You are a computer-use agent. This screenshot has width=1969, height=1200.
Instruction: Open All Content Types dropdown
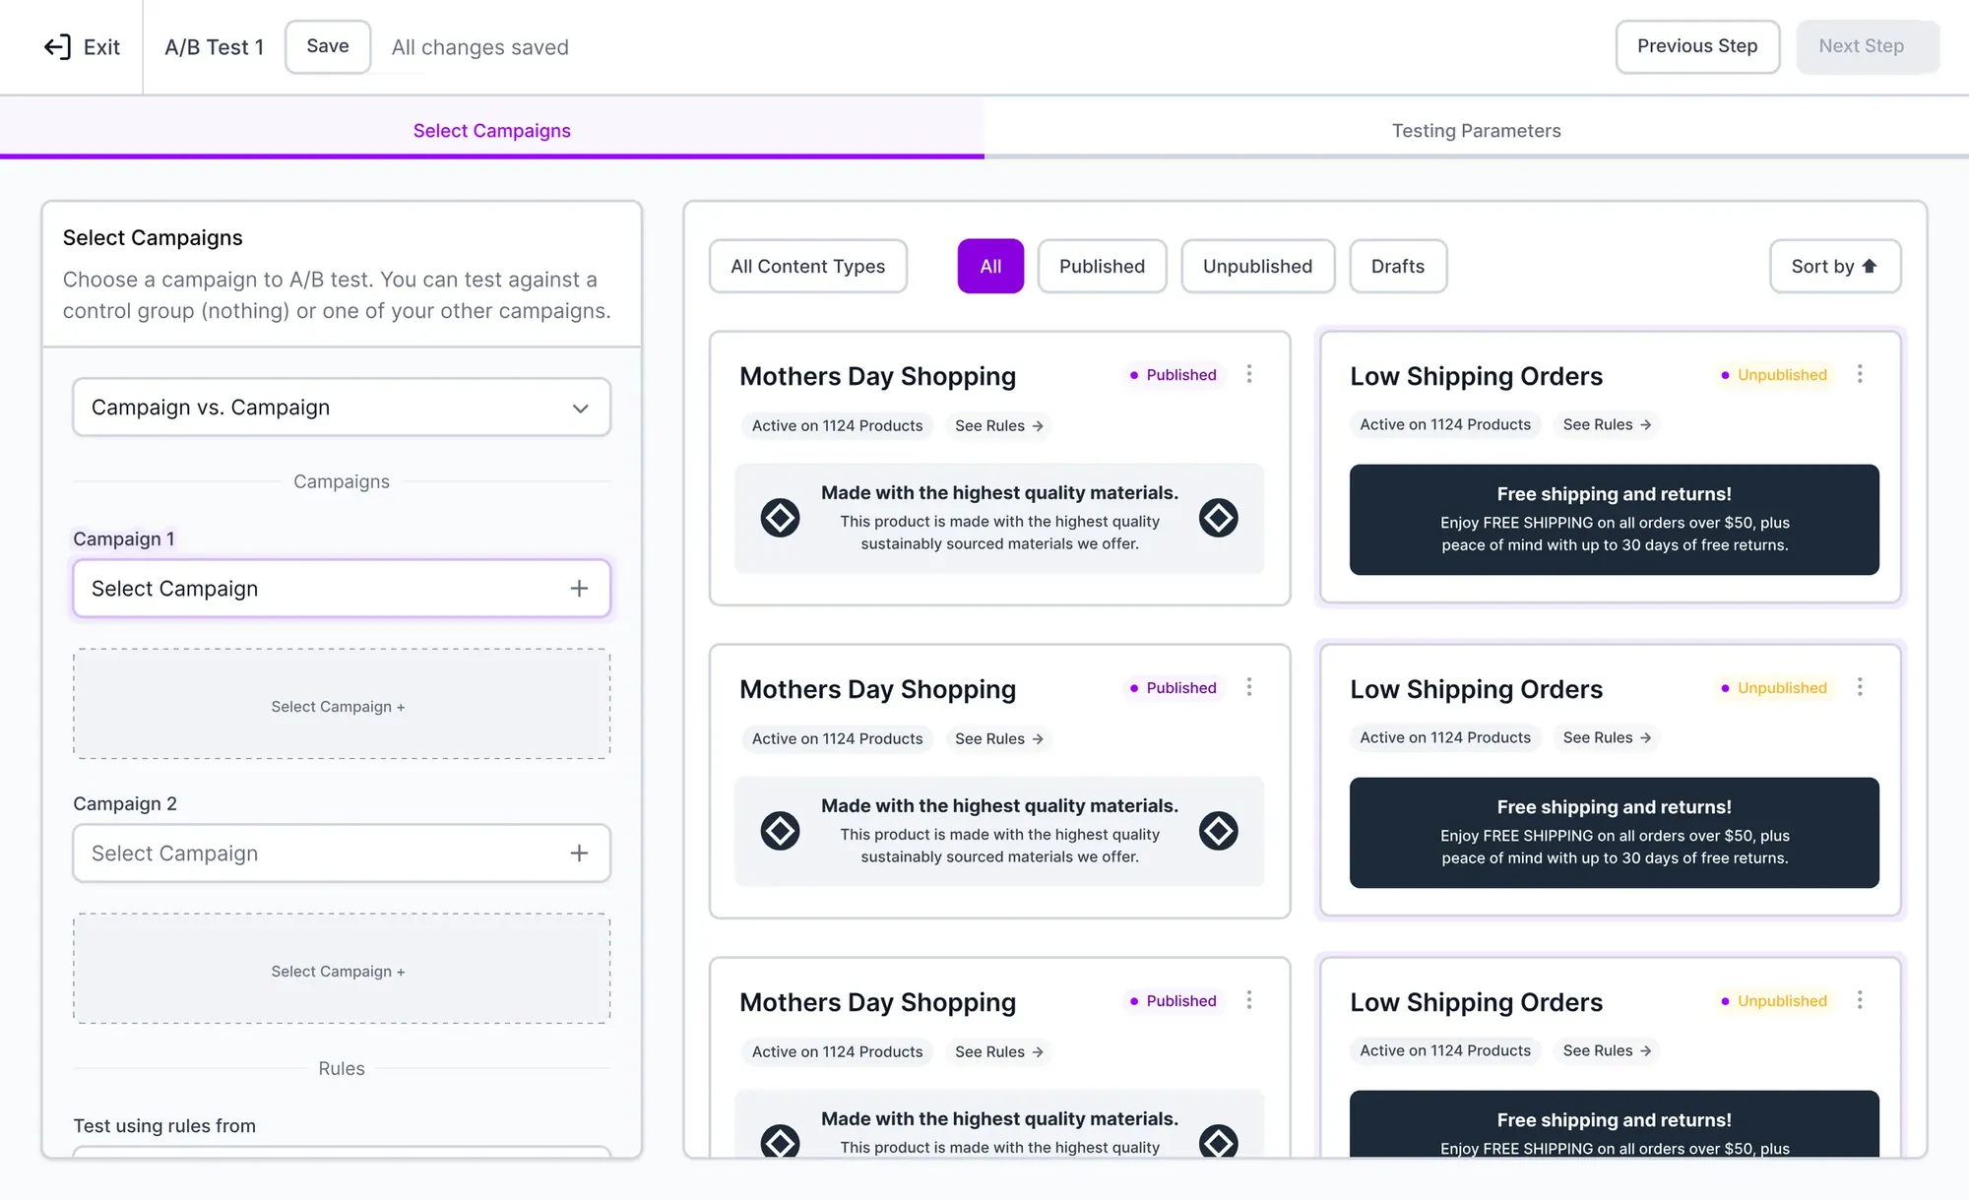click(807, 266)
